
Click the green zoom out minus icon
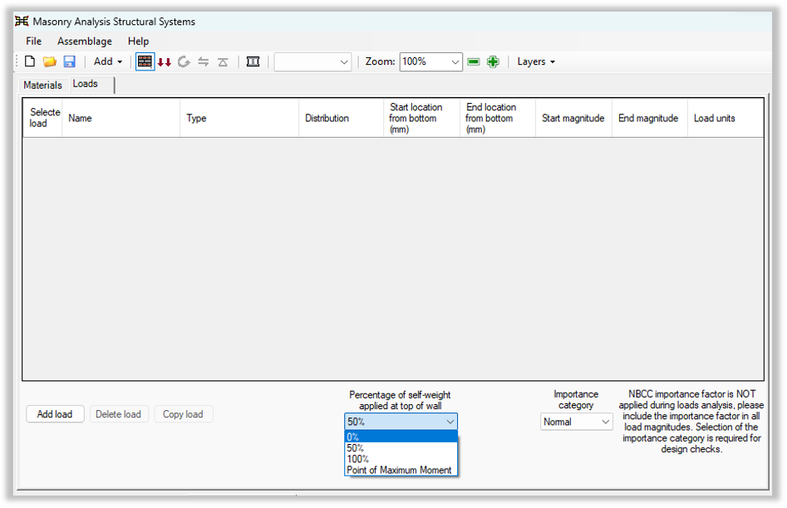(474, 61)
